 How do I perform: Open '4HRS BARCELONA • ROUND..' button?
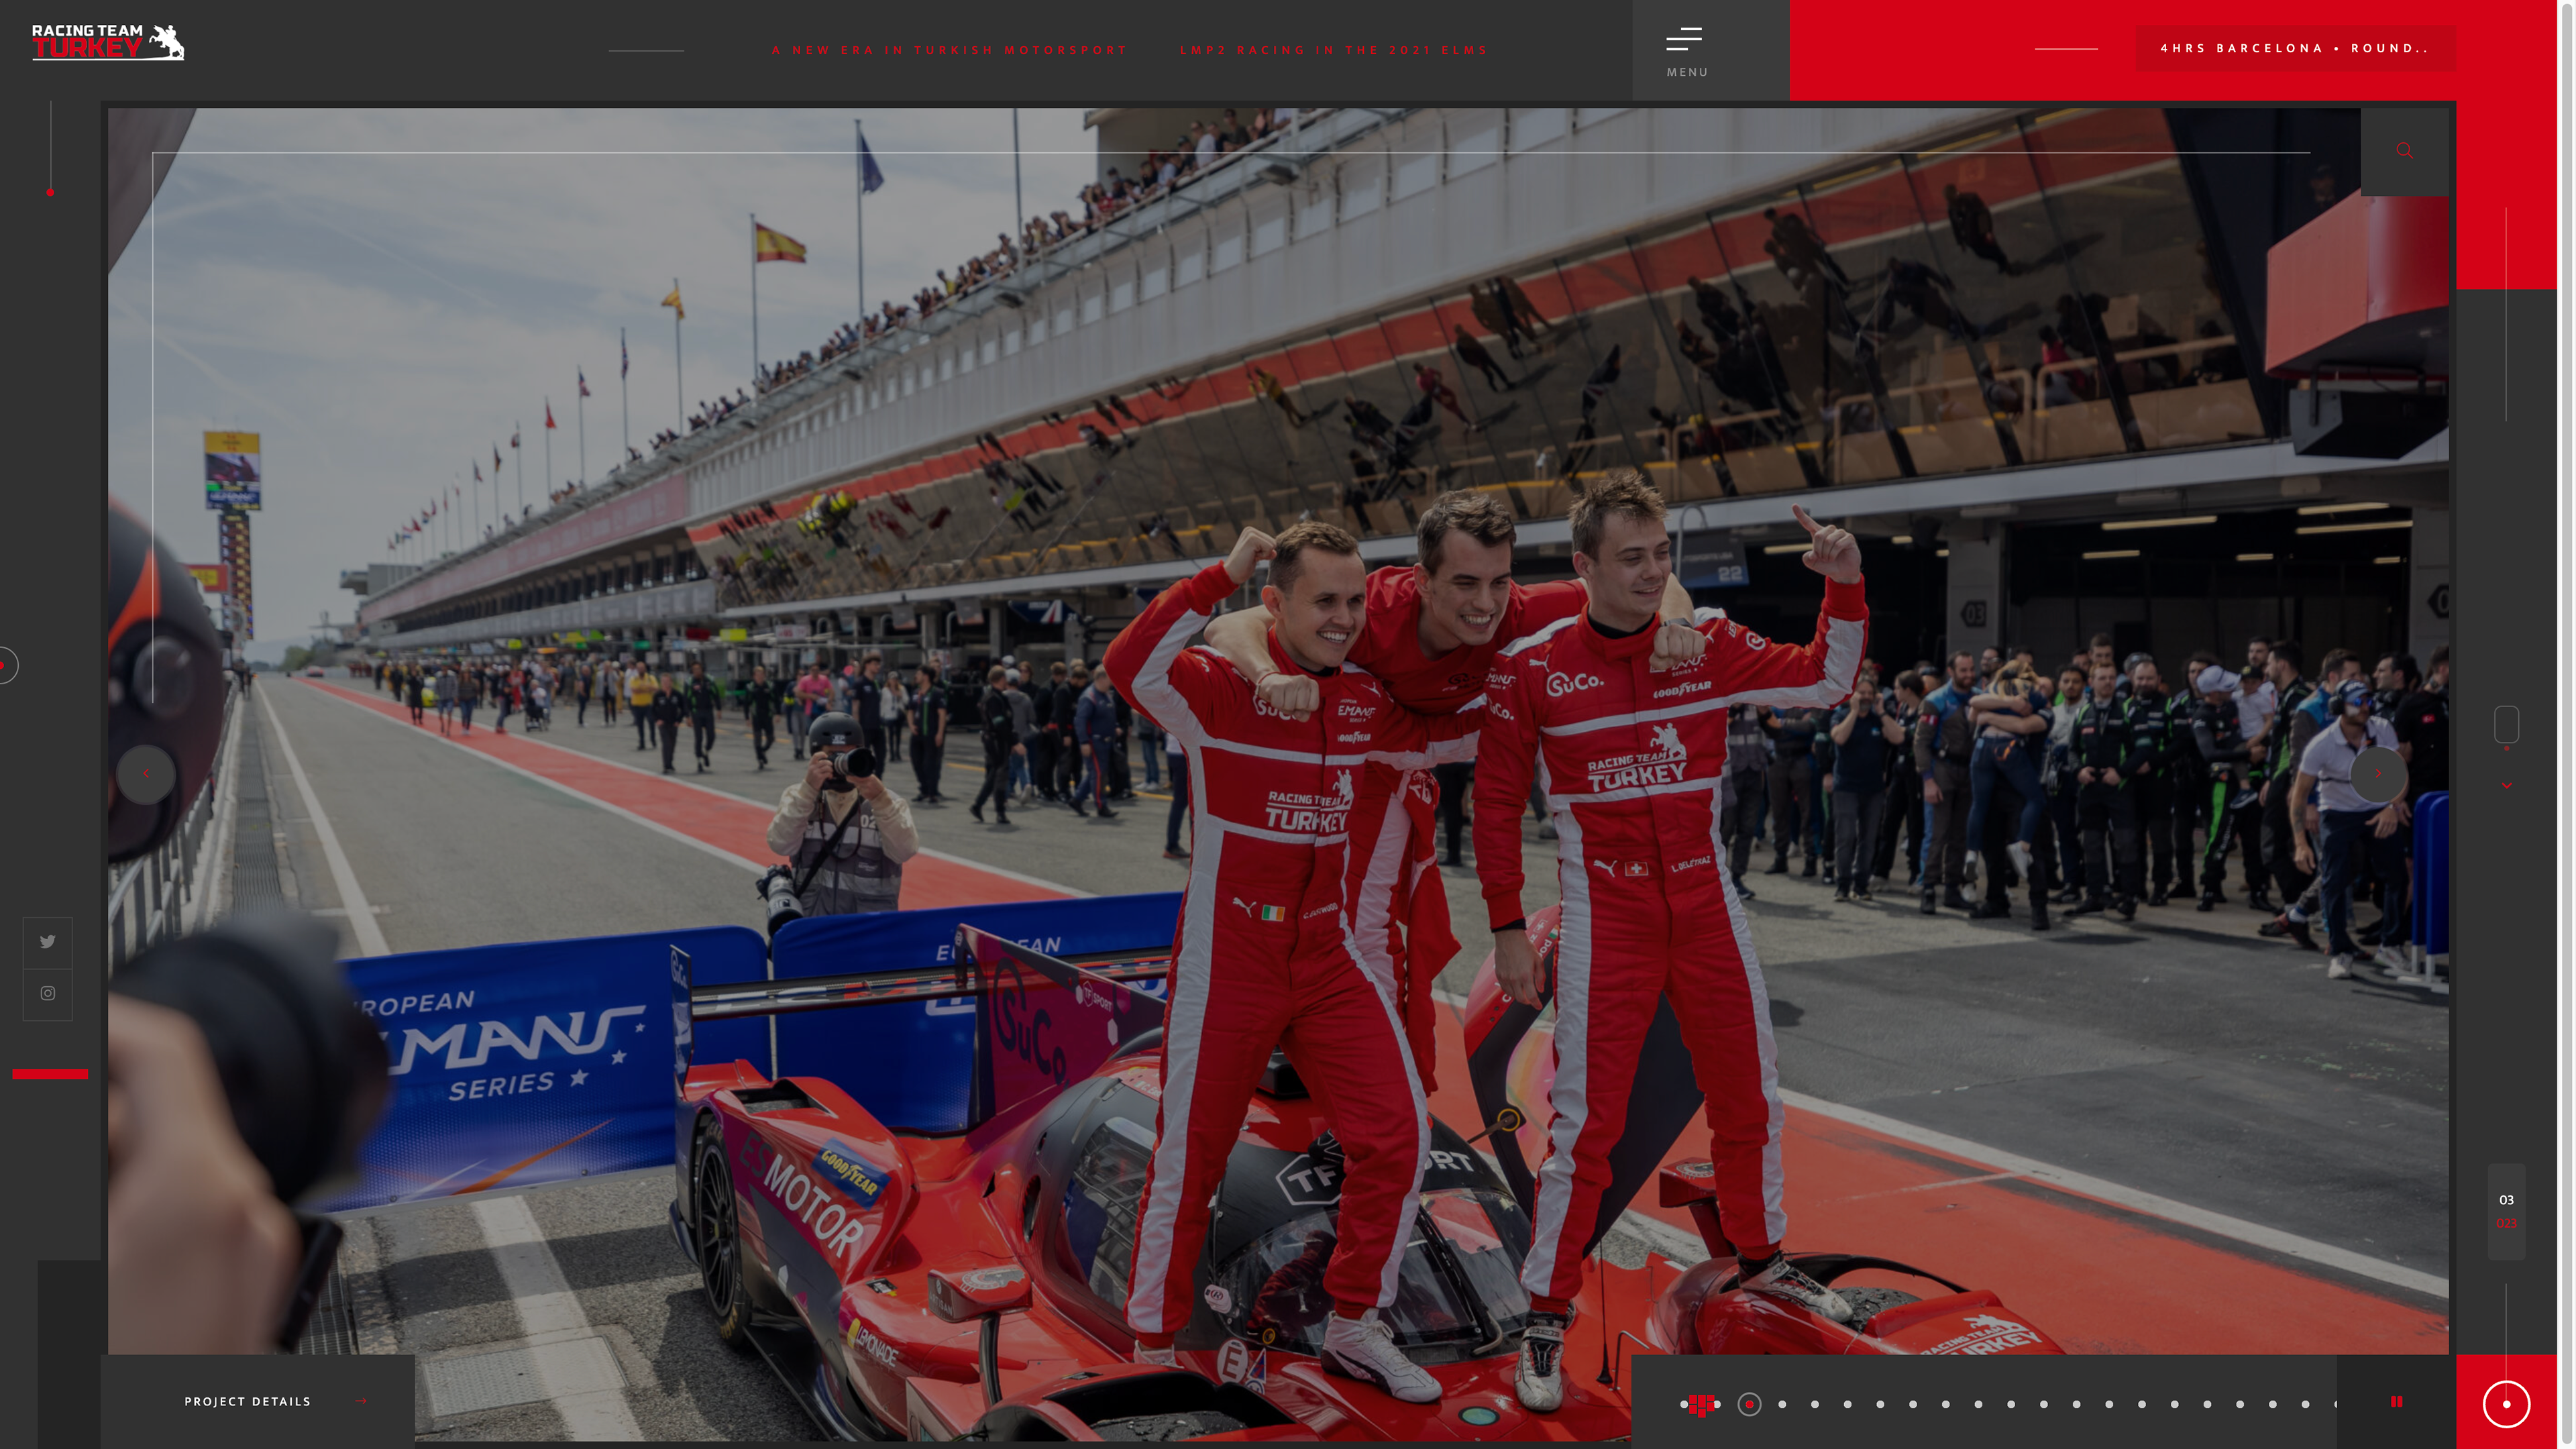[2295, 48]
